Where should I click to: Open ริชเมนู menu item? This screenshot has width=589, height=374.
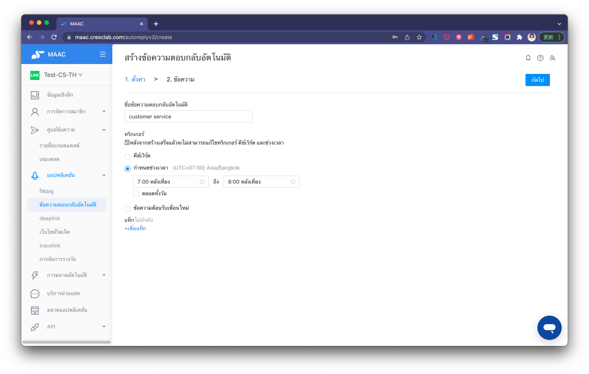pyautogui.click(x=46, y=191)
